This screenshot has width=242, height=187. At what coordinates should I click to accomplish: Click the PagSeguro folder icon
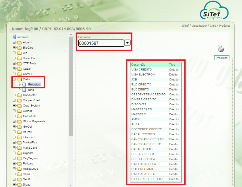tap(19, 158)
